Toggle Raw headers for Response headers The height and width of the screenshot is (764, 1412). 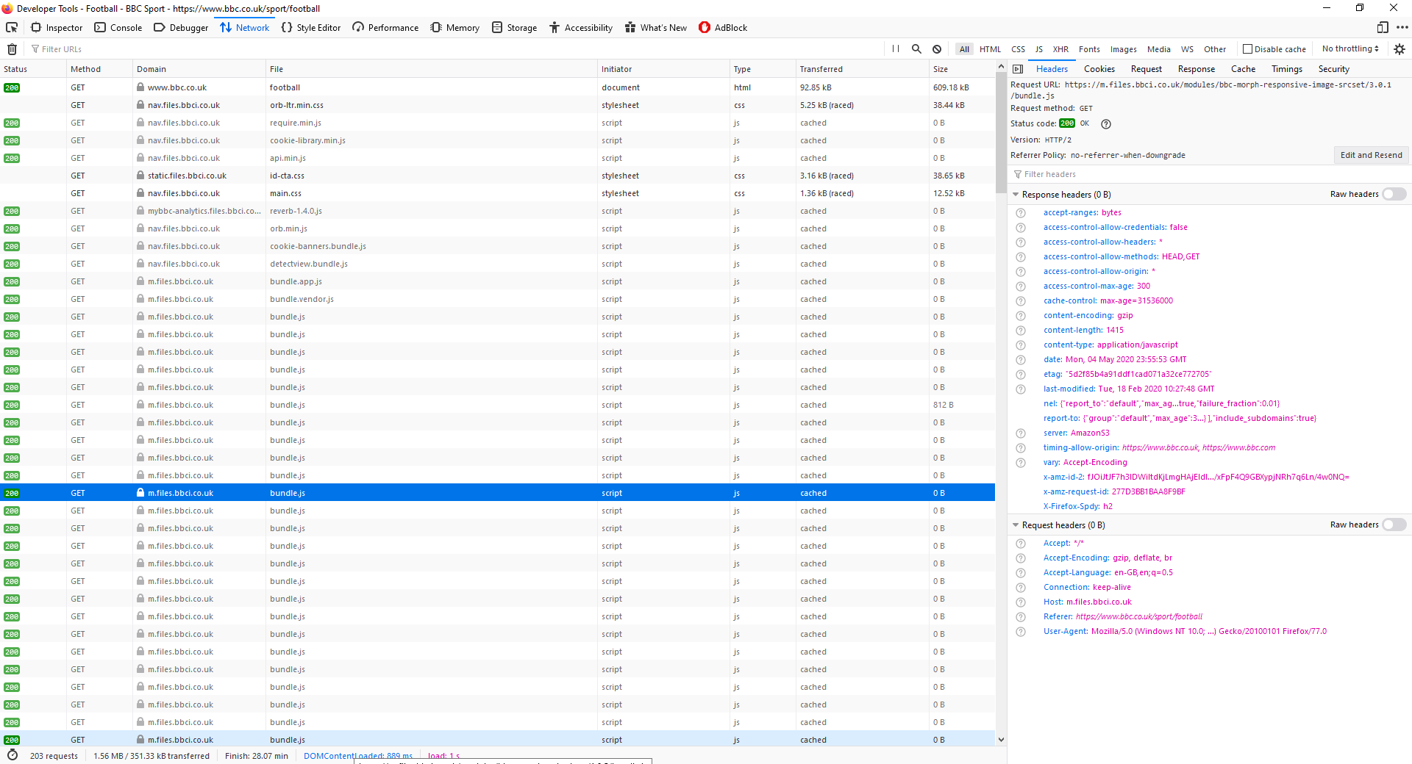(x=1394, y=195)
